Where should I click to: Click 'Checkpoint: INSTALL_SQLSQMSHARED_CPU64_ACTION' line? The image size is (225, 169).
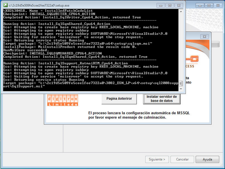click(x=52, y=53)
